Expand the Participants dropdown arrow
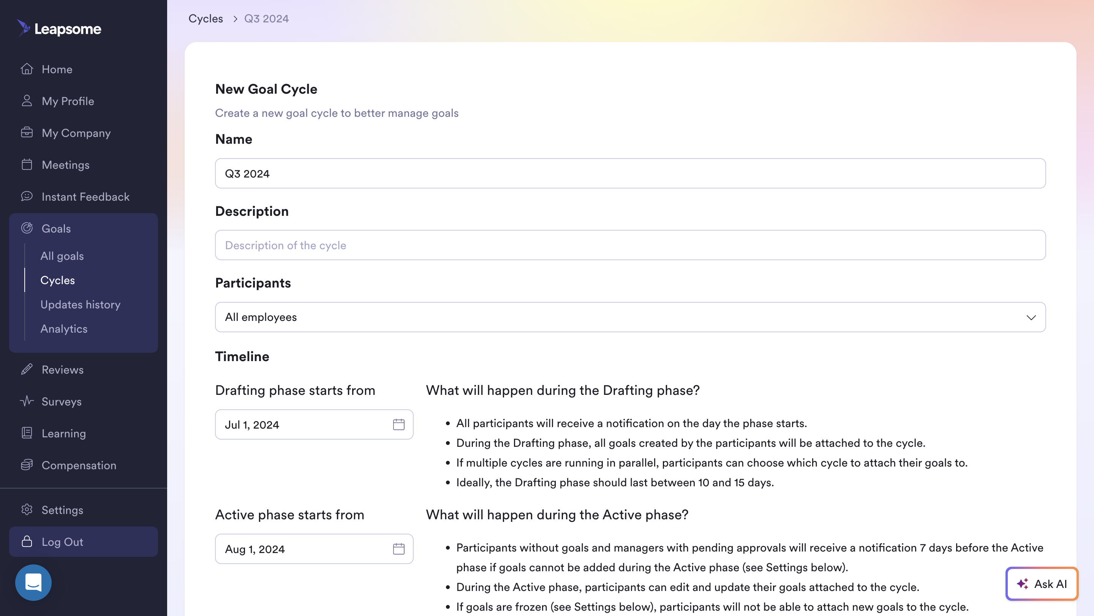1094x616 pixels. point(1031,317)
